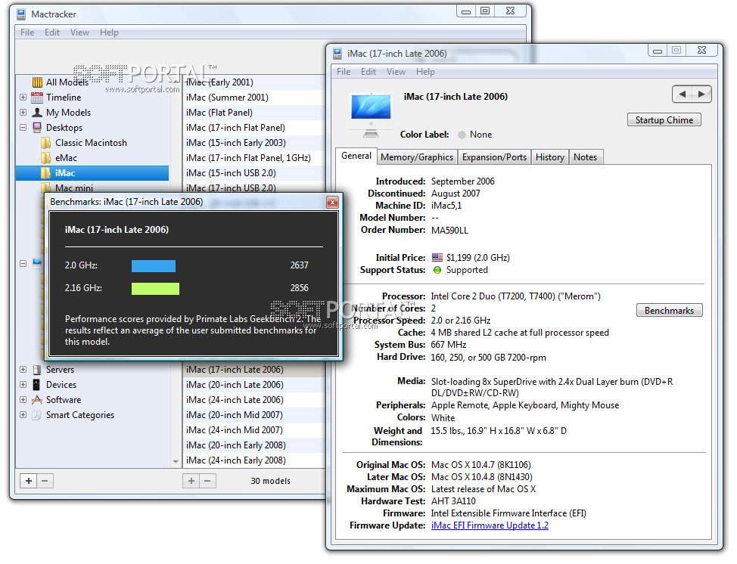This screenshot has height=564, width=737.
Task: Click the All Models bookshelf icon
Action: click(37, 82)
